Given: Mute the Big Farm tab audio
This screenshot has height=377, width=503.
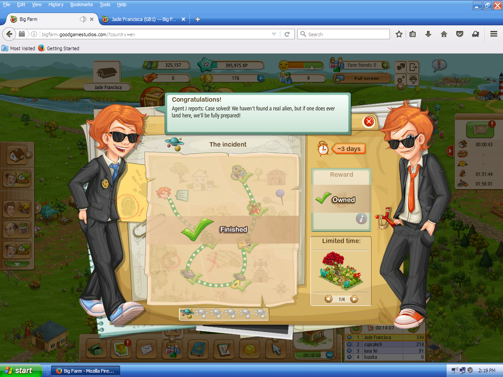Looking at the screenshot, I should [x=83, y=19].
